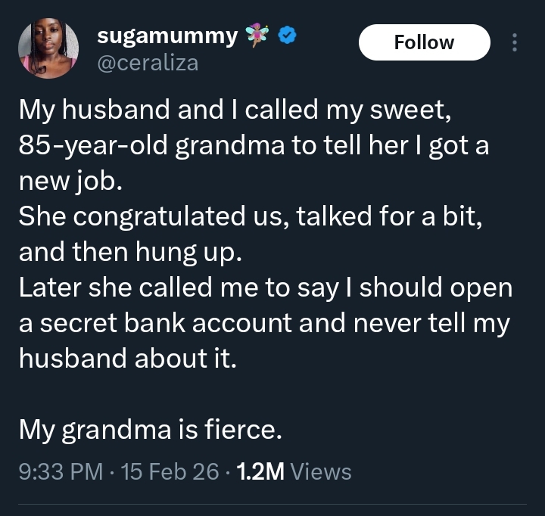Click the "a secret bank account" line

pyautogui.click(x=264, y=323)
